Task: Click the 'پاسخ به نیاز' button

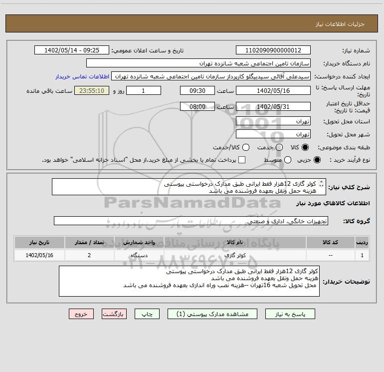Action: [x=290, y=314]
